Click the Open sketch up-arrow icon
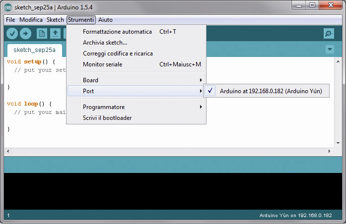 pyautogui.click(x=55, y=33)
